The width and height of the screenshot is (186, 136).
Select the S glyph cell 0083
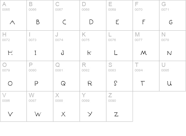[119, 76]
